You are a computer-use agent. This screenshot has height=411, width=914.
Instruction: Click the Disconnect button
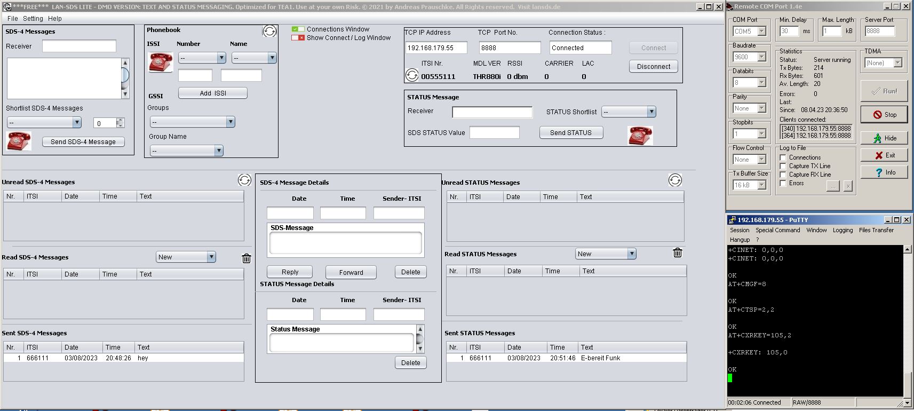click(x=654, y=67)
